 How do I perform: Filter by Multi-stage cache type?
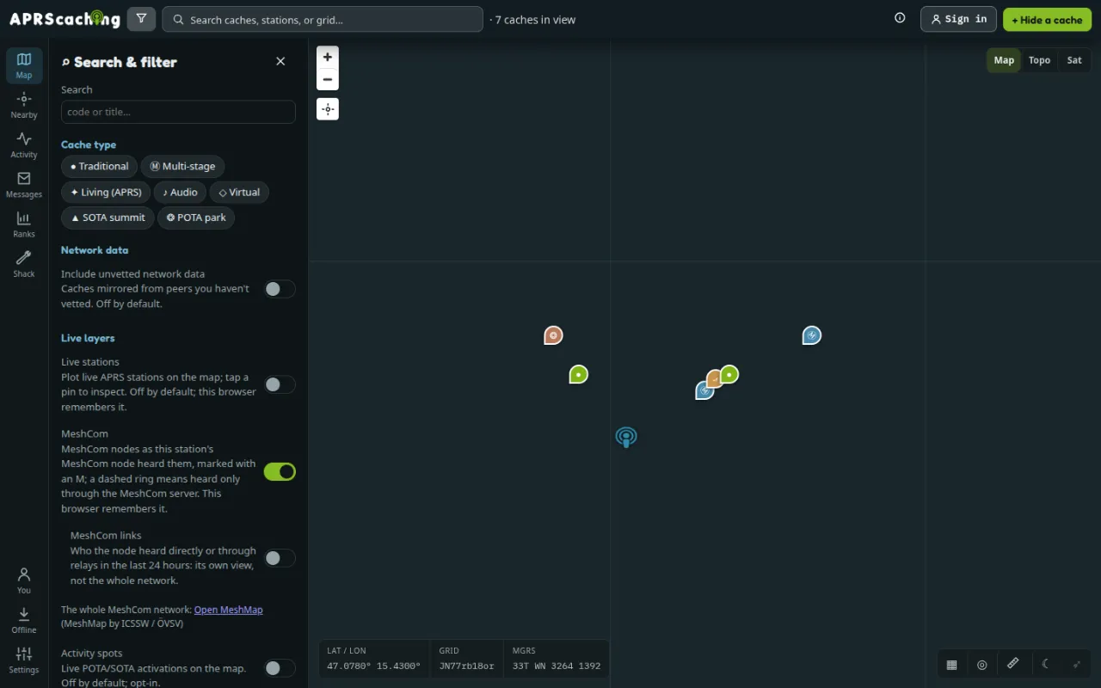coord(182,166)
